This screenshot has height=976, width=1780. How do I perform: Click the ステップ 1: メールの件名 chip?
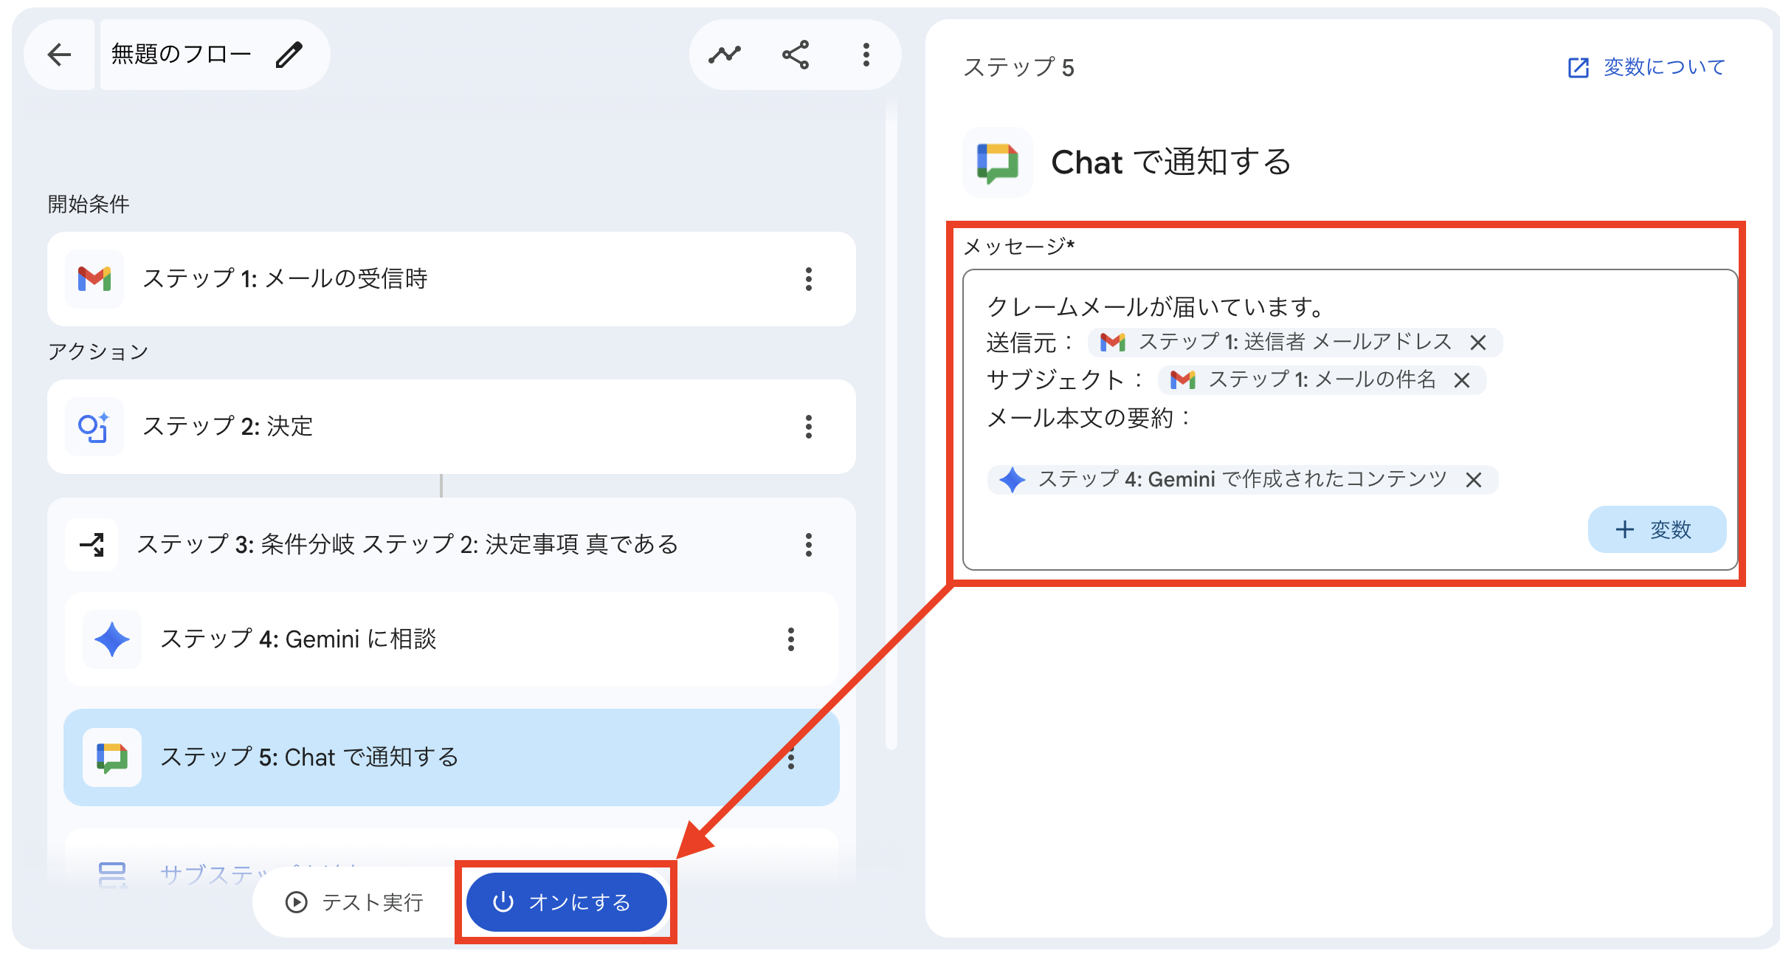coord(1322,380)
